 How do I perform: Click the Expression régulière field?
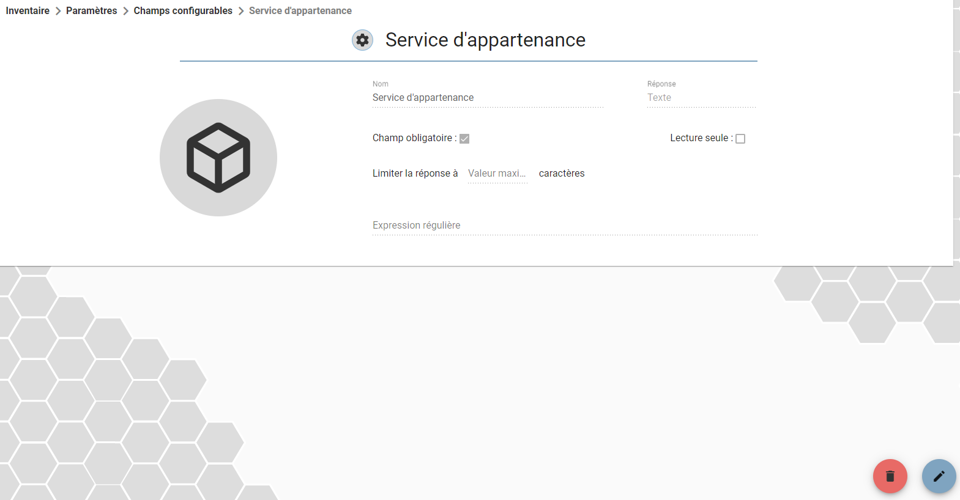[565, 226]
